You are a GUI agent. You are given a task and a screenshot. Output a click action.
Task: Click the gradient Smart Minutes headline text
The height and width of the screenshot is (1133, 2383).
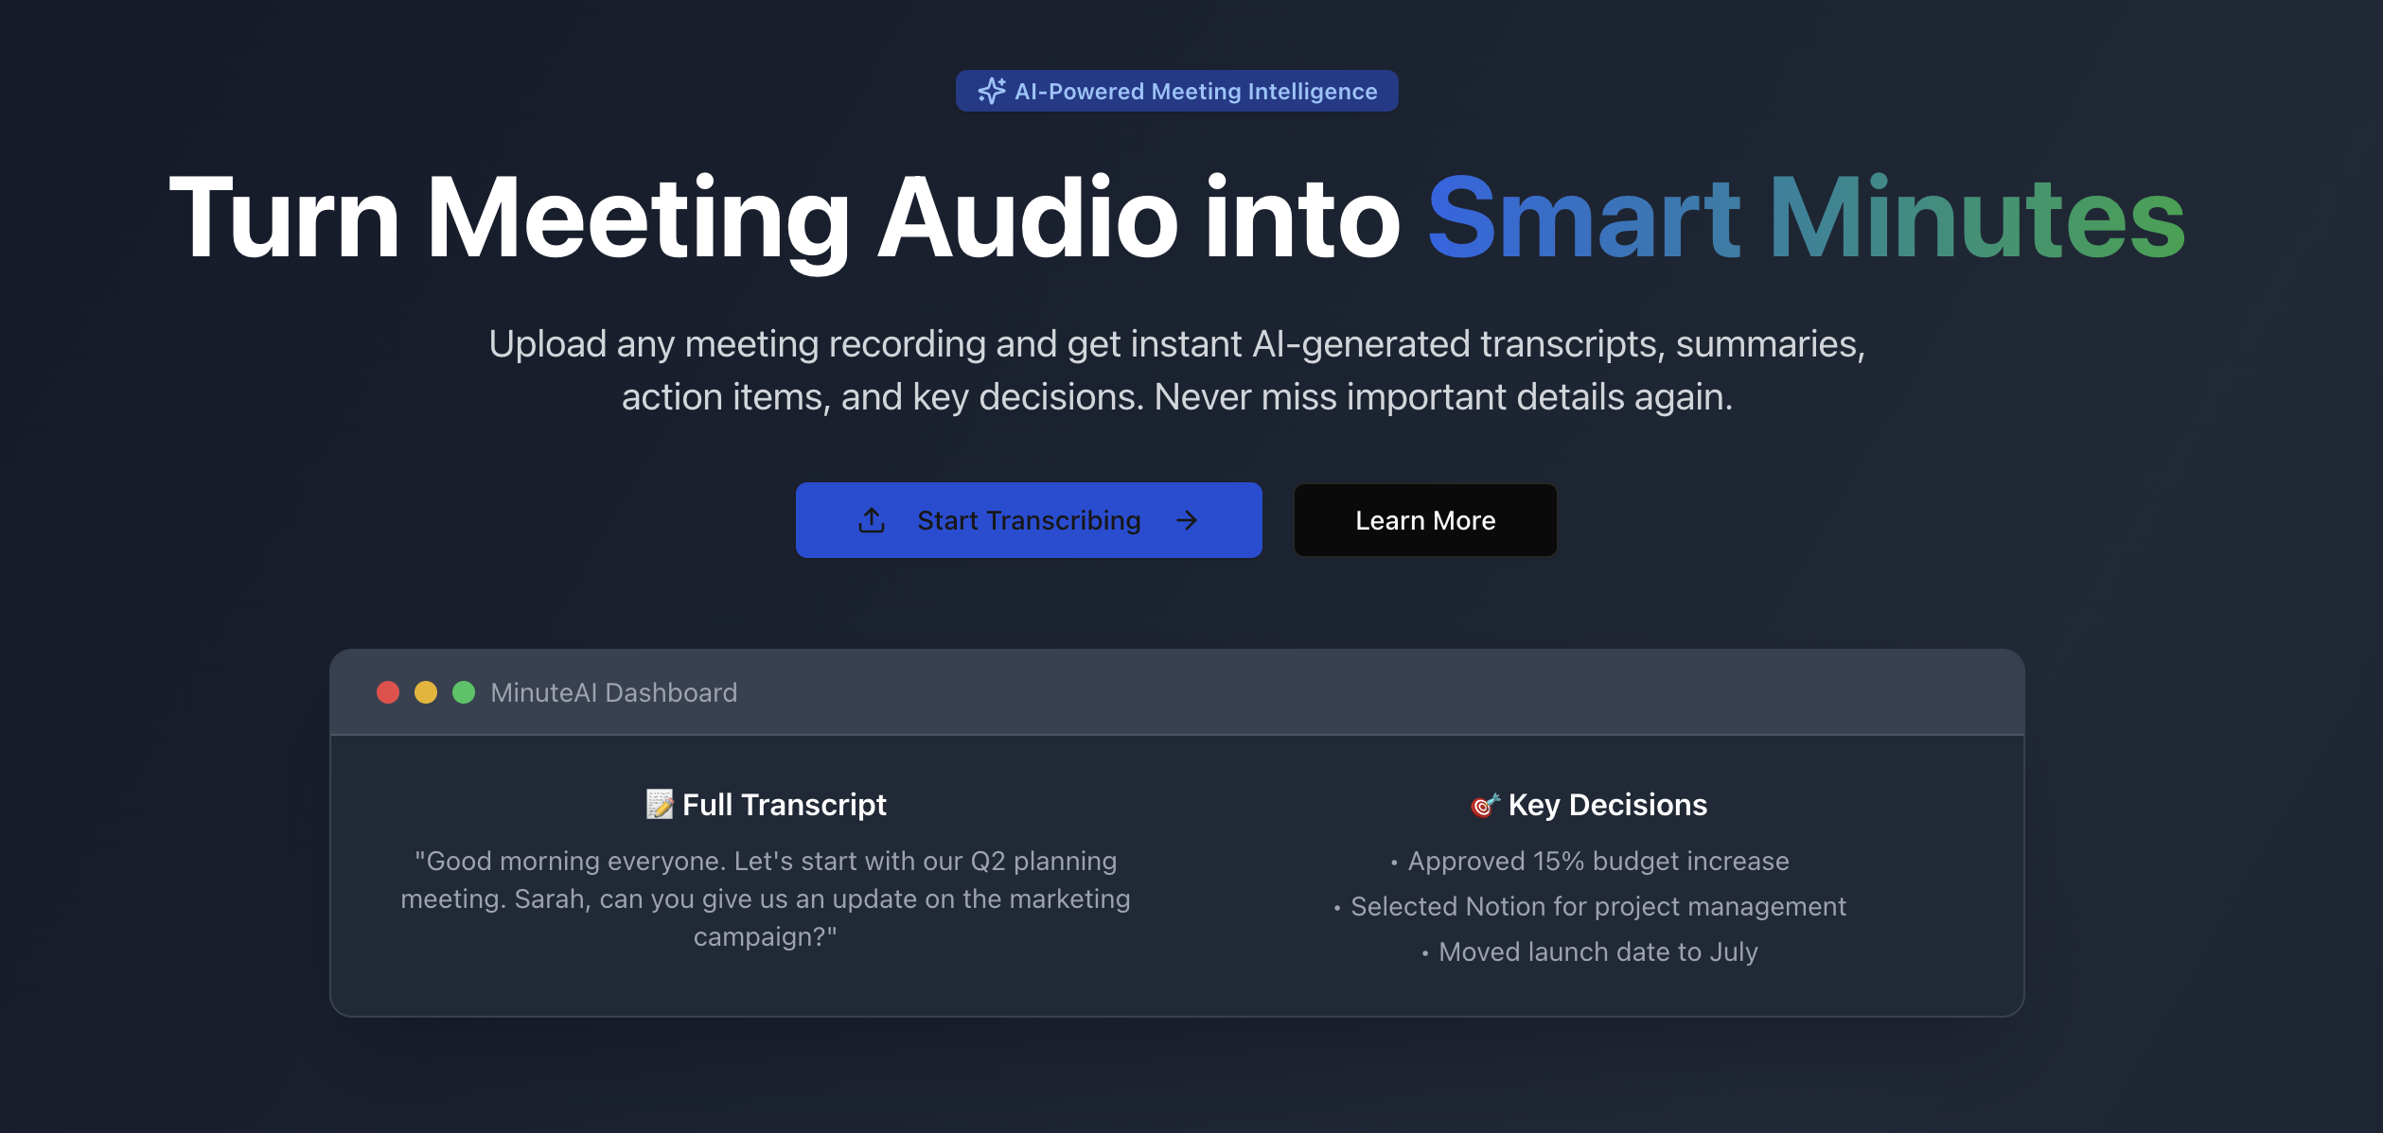(x=1805, y=218)
